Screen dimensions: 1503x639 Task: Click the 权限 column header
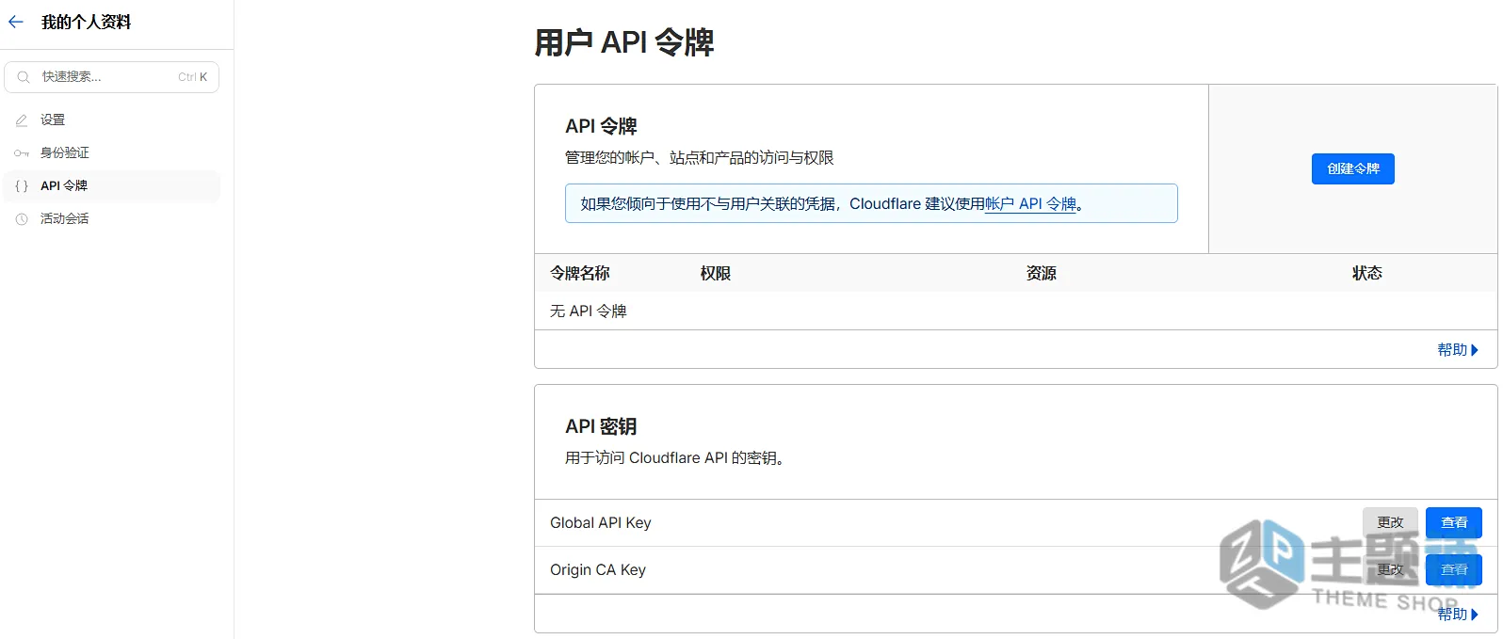tap(716, 273)
